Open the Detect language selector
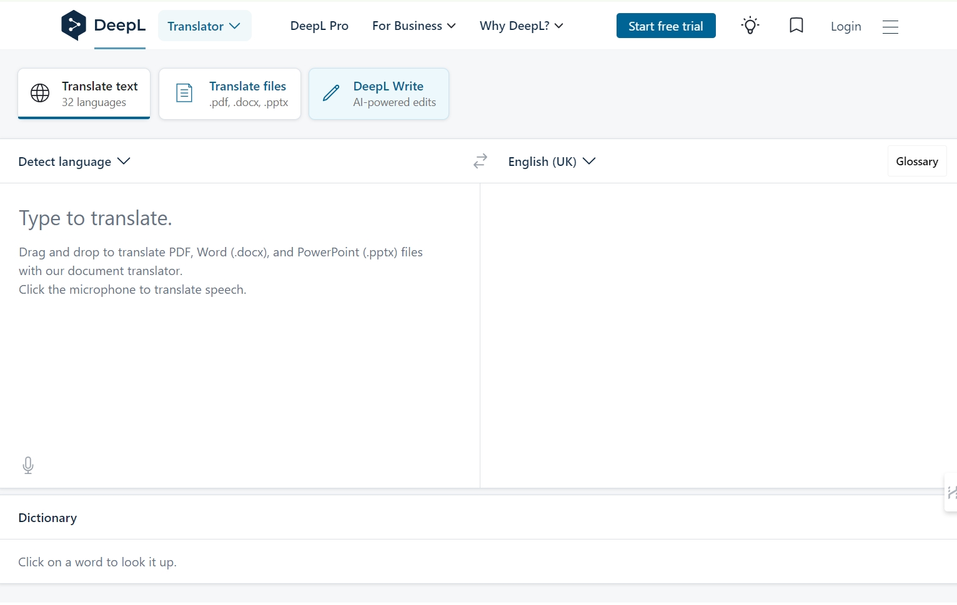 point(74,162)
